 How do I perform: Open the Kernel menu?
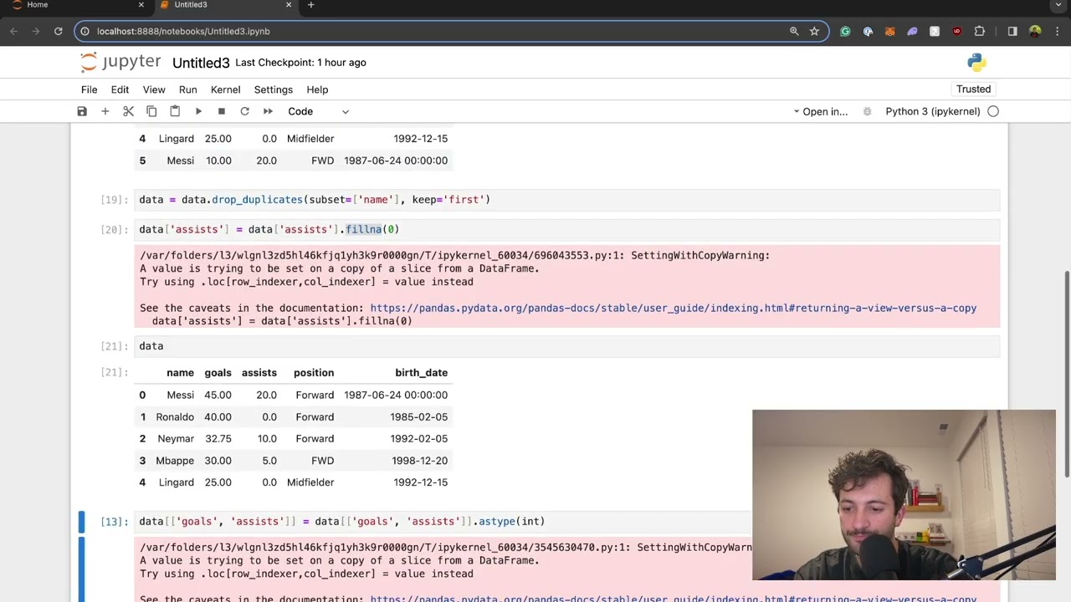(x=225, y=89)
